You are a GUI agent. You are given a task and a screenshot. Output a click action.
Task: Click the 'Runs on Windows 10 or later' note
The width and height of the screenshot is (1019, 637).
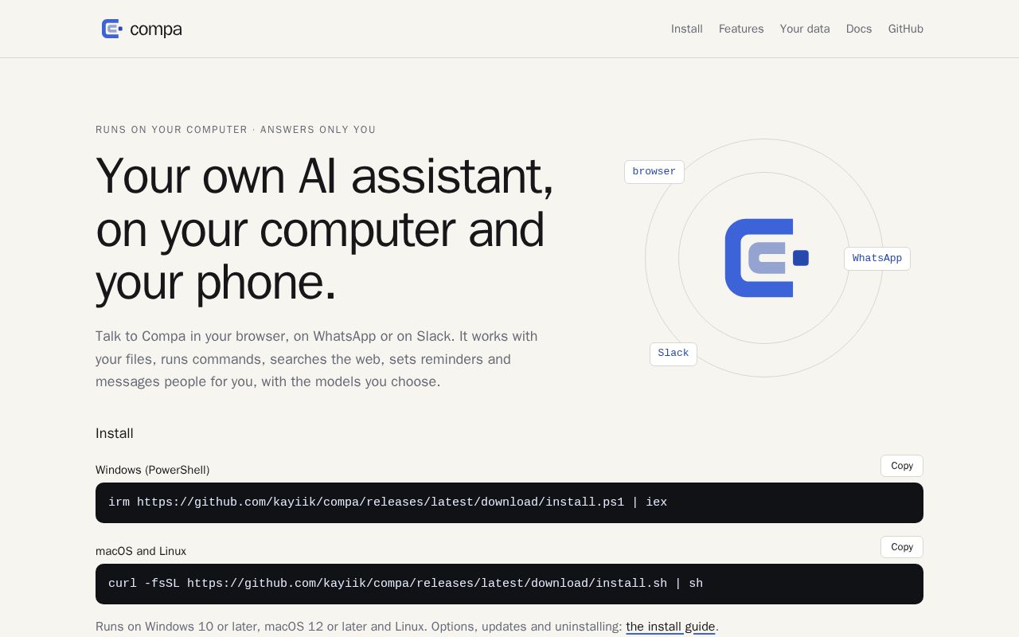pos(407,627)
